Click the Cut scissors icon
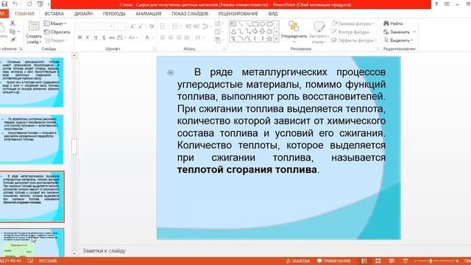The image size is (471, 265). (13, 23)
